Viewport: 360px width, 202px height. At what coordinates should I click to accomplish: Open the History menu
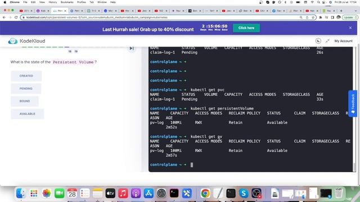(52, 2)
